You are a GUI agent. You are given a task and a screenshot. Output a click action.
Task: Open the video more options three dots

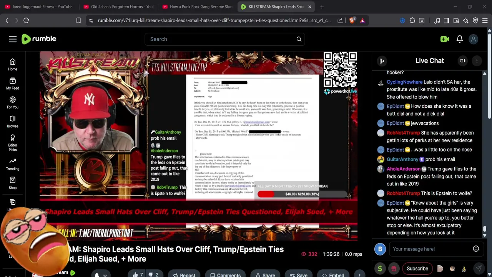pos(359,275)
